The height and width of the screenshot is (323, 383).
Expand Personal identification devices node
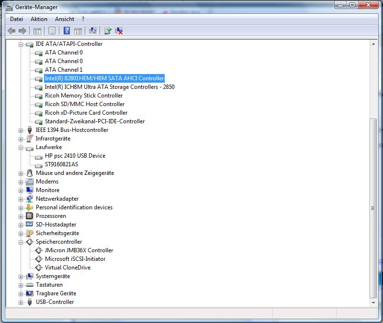21,208
